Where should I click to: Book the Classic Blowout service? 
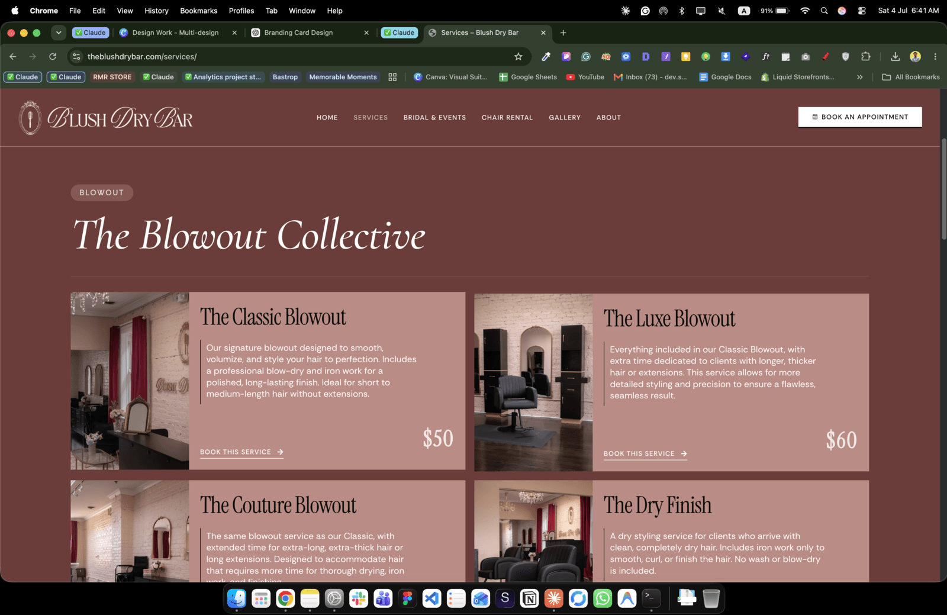(241, 452)
